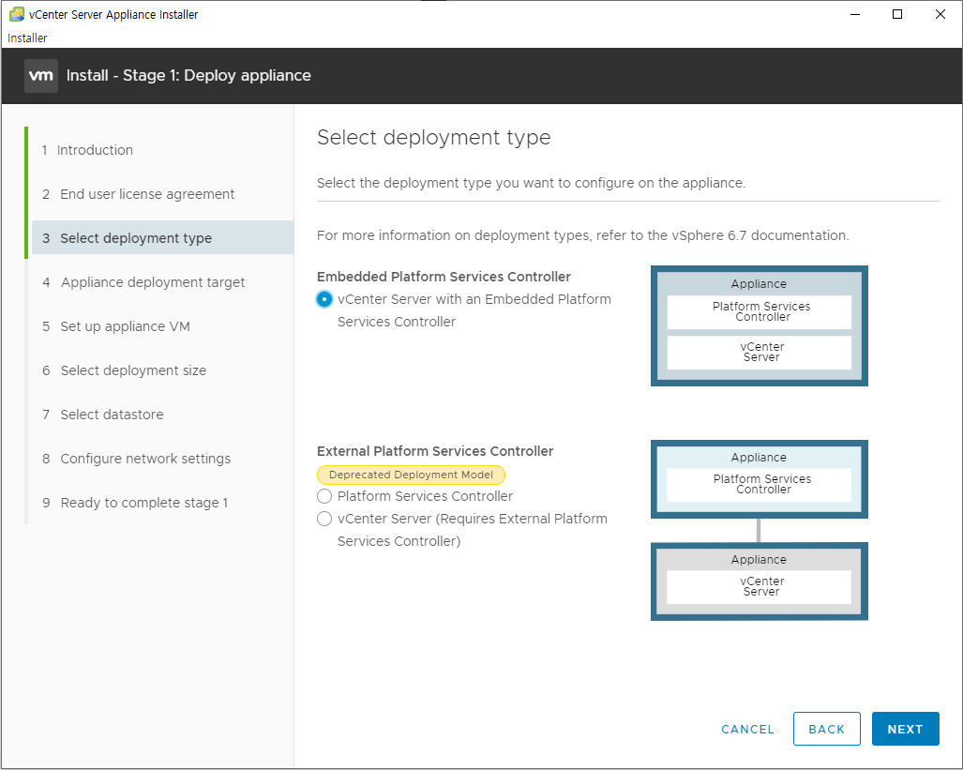Maximize the installer window
Image resolution: width=963 pixels, height=770 pixels.
[x=897, y=14]
